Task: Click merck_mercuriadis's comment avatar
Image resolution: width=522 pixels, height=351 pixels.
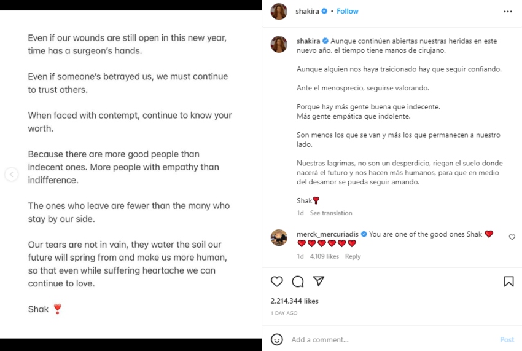Action: click(x=279, y=237)
